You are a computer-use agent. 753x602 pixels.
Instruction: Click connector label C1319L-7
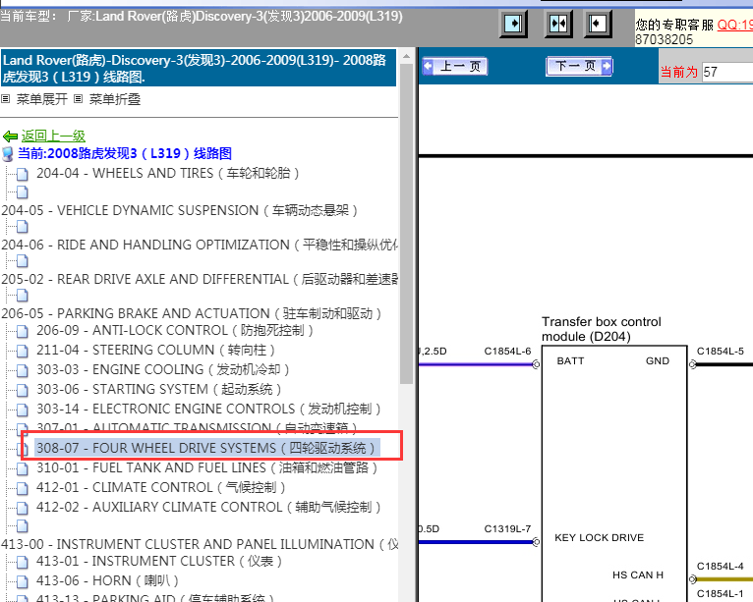coord(507,528)
